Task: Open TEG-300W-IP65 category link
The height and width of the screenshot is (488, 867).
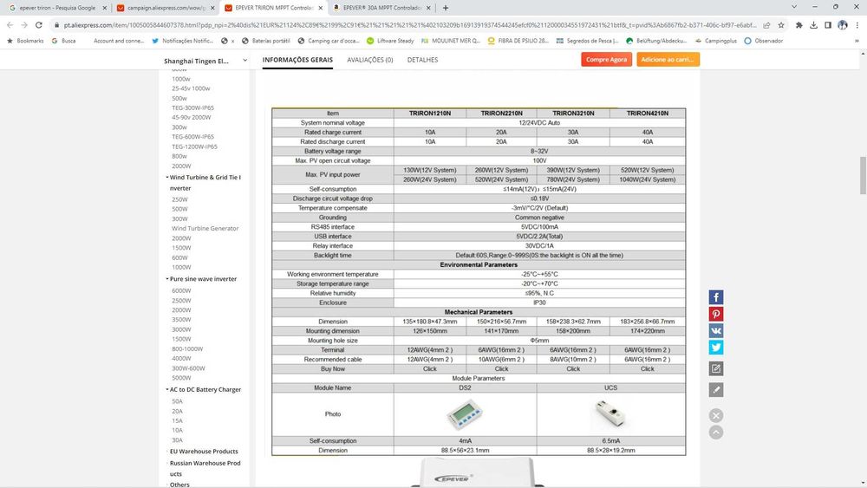Action: [x=192, y=107]
